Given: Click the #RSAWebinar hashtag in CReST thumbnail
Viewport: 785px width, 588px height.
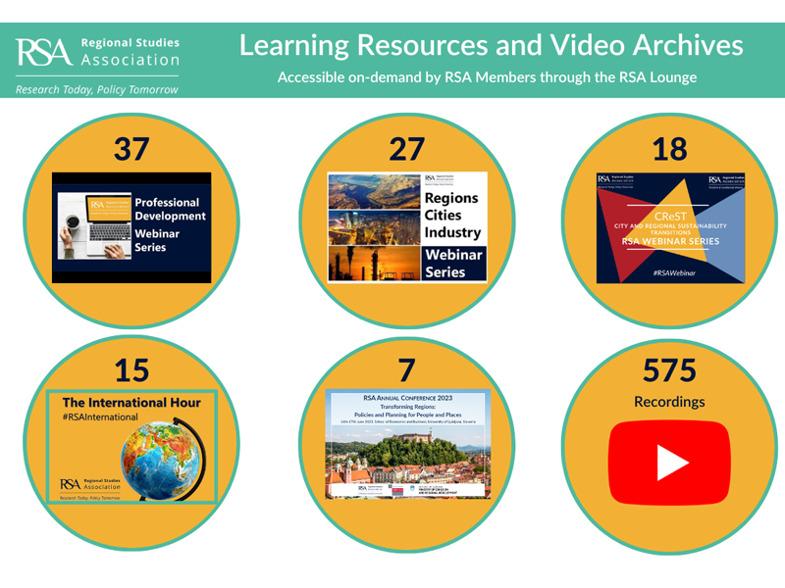Looking at the screenshot, I should [x=674, y=273].
